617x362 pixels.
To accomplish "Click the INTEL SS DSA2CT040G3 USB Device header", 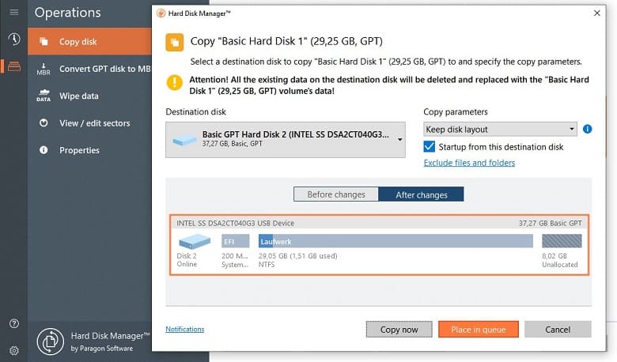I will click(x=235, y=223).
